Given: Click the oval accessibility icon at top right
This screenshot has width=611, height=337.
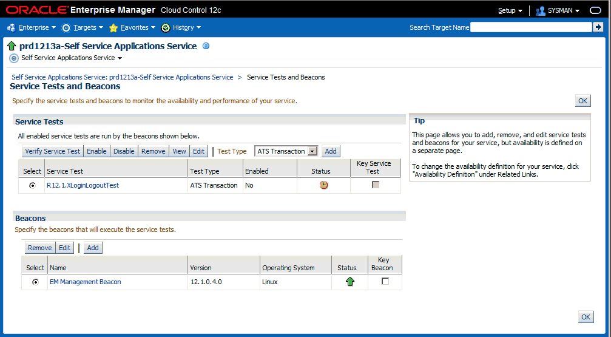Looking at the screenshot, I should 595,10.
